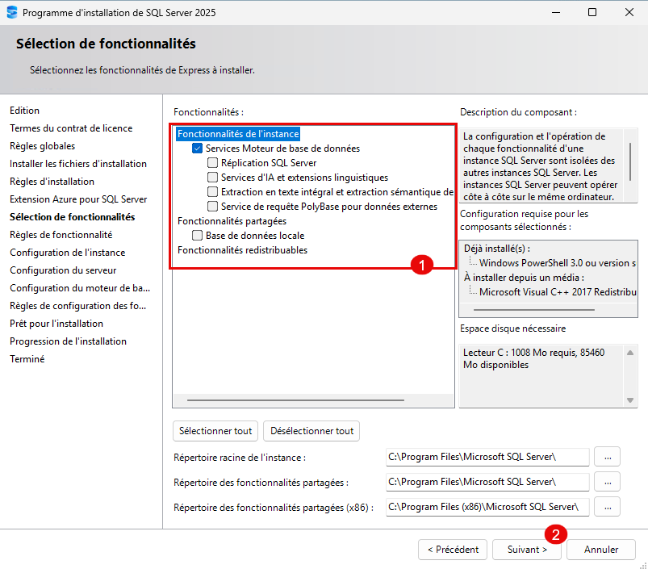Minimize the SQL Server setup window

[x=556, y=12]
